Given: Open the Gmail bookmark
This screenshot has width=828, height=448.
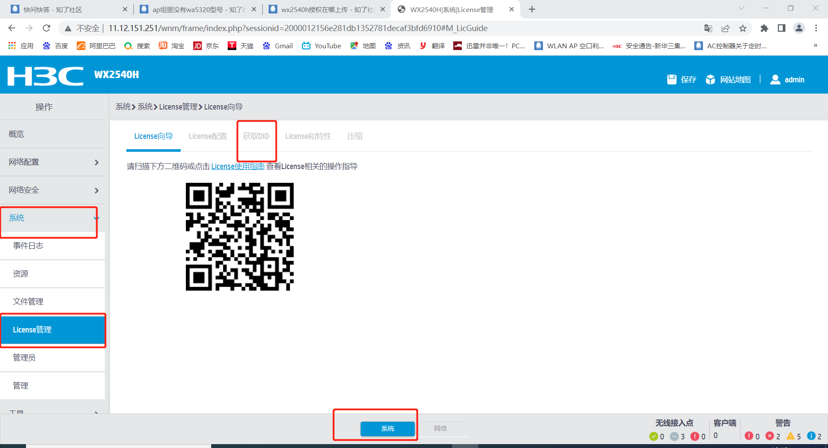Looking at the screenshot, I should (x=277, y=46).
